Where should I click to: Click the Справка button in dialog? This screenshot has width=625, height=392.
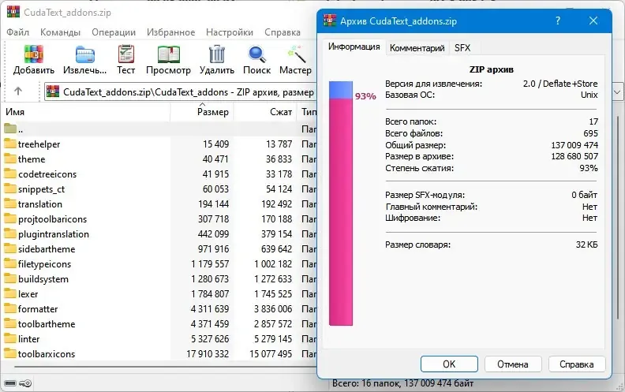pos(576,364)
